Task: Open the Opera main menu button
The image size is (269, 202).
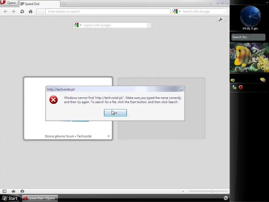Action: click(x=9, y=3)
